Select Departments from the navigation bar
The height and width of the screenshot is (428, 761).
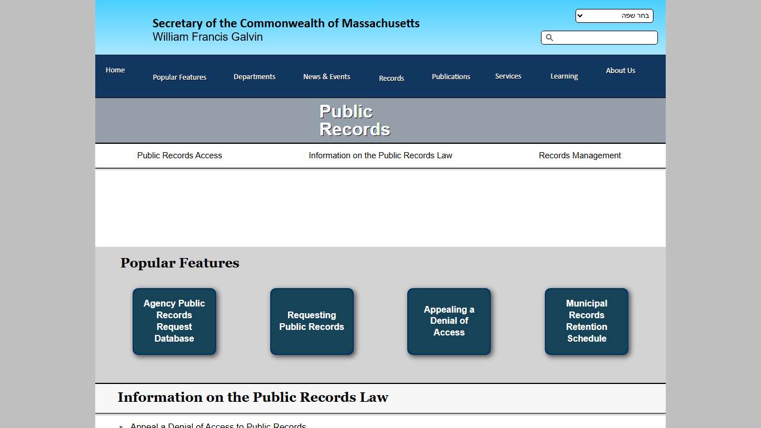pyautogui.click(x=255, y=77)
